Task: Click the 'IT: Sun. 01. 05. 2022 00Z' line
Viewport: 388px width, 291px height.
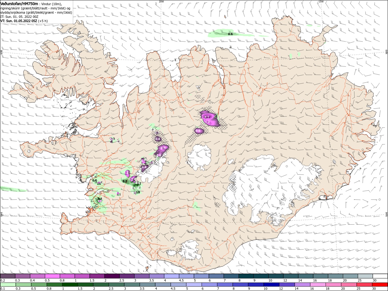Action: click(x=19, y=17)
